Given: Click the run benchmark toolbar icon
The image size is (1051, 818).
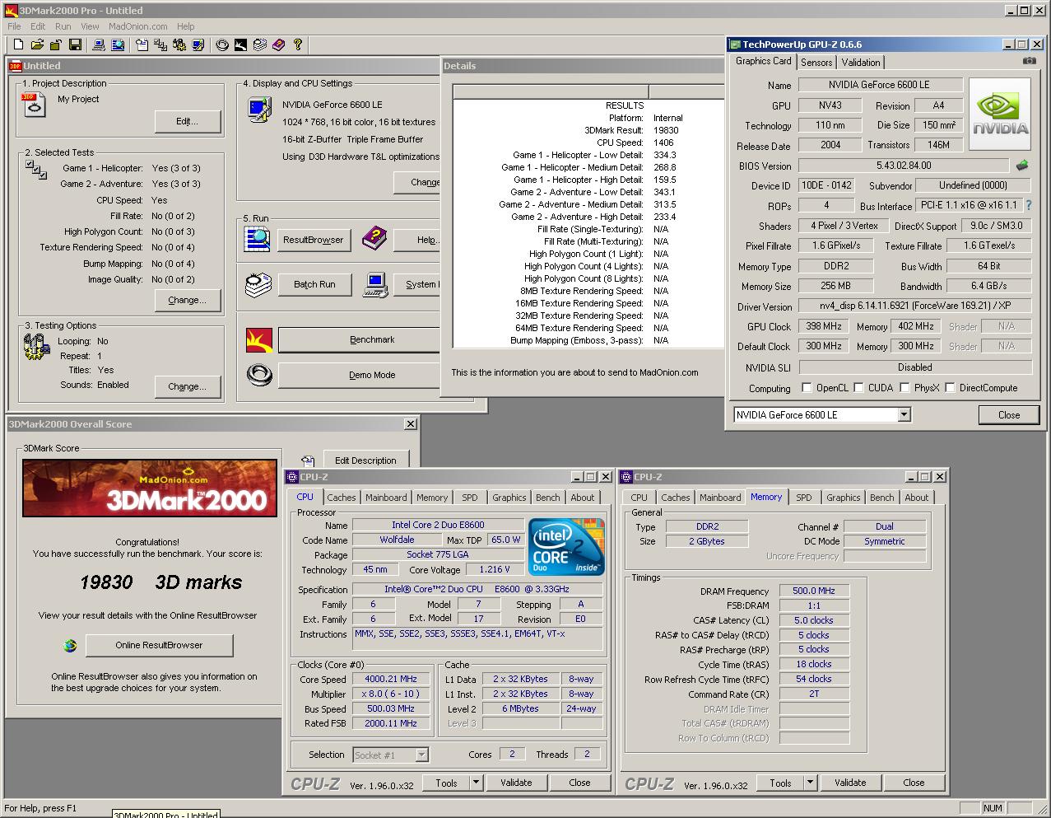Looking at the screenshot, I should click(x=240, y=45).
